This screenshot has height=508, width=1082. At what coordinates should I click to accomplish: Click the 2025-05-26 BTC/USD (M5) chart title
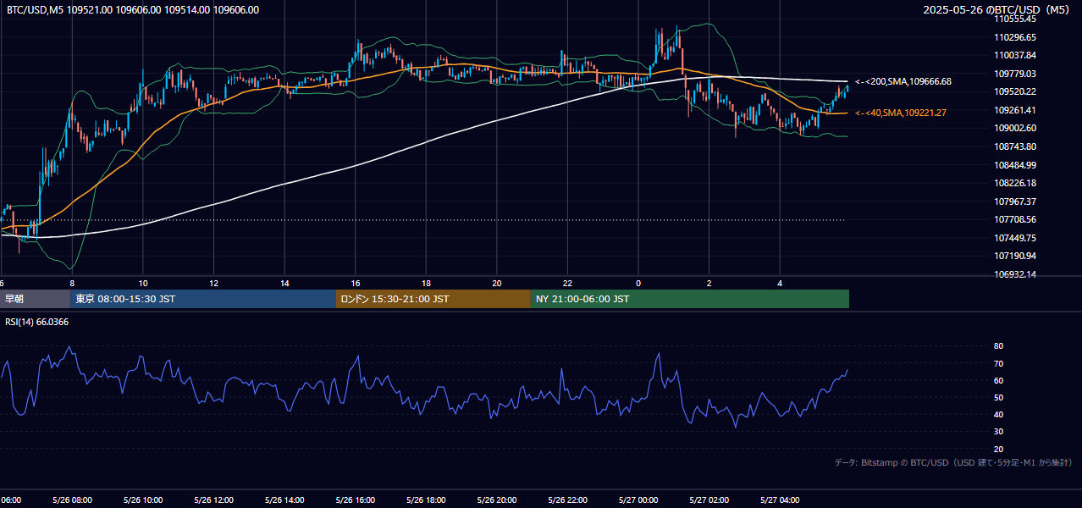click(997, 10)
